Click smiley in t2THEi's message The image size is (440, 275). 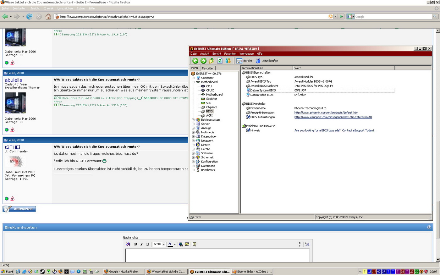point(104,161)
